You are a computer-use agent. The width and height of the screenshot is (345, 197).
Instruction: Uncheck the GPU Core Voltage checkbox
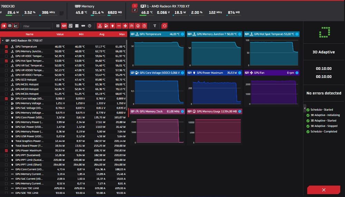click(x=6, y=99)
